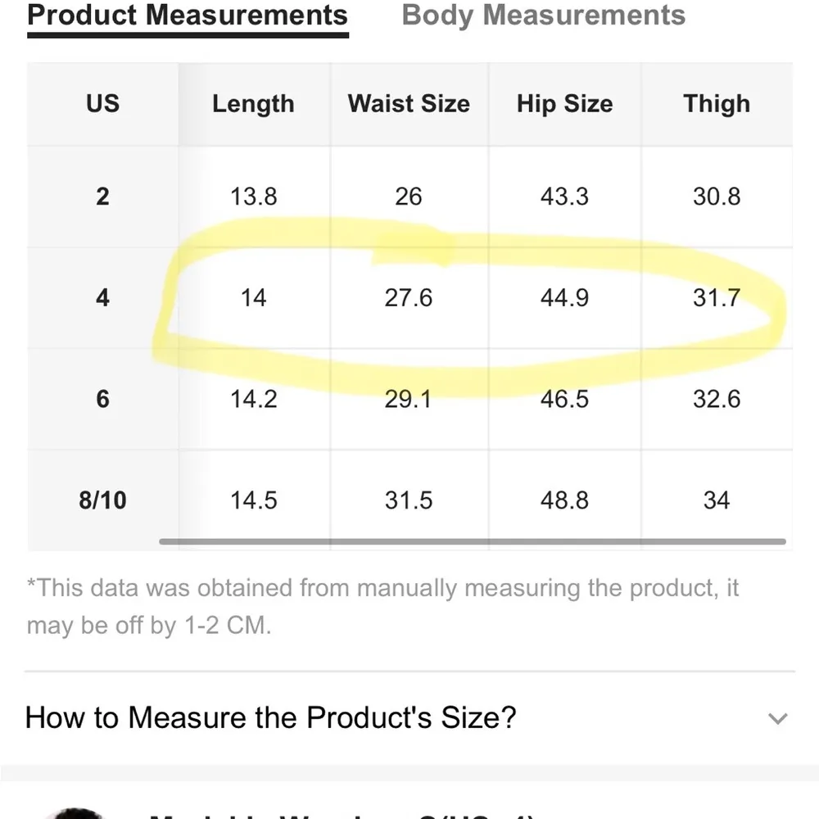Click the 48.8 hip size cell

(x=564, y=500)
